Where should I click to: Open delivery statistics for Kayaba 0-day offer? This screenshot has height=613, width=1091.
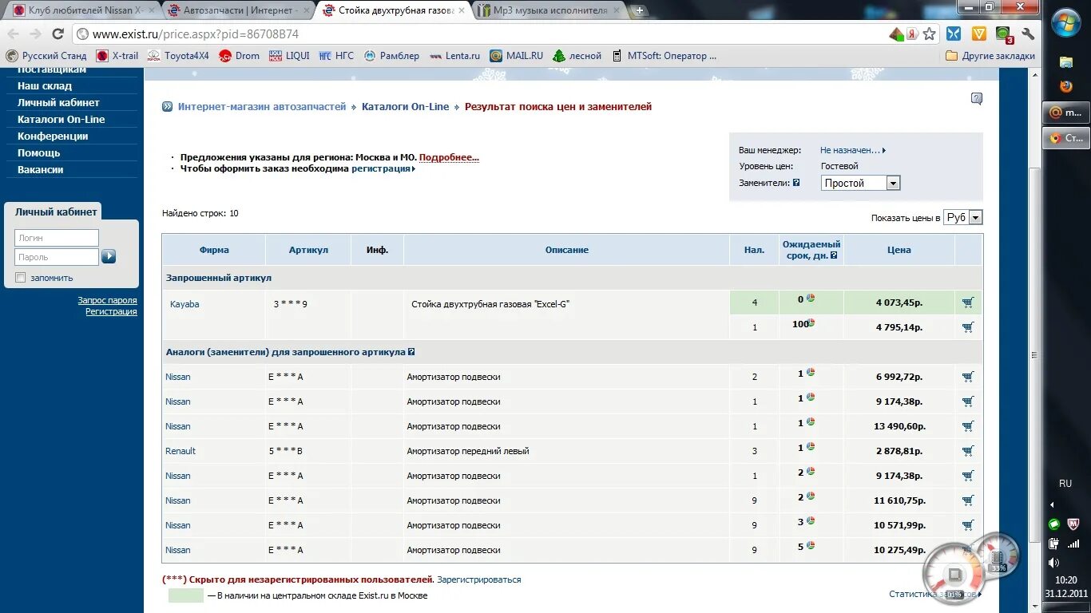click(811, 298)
